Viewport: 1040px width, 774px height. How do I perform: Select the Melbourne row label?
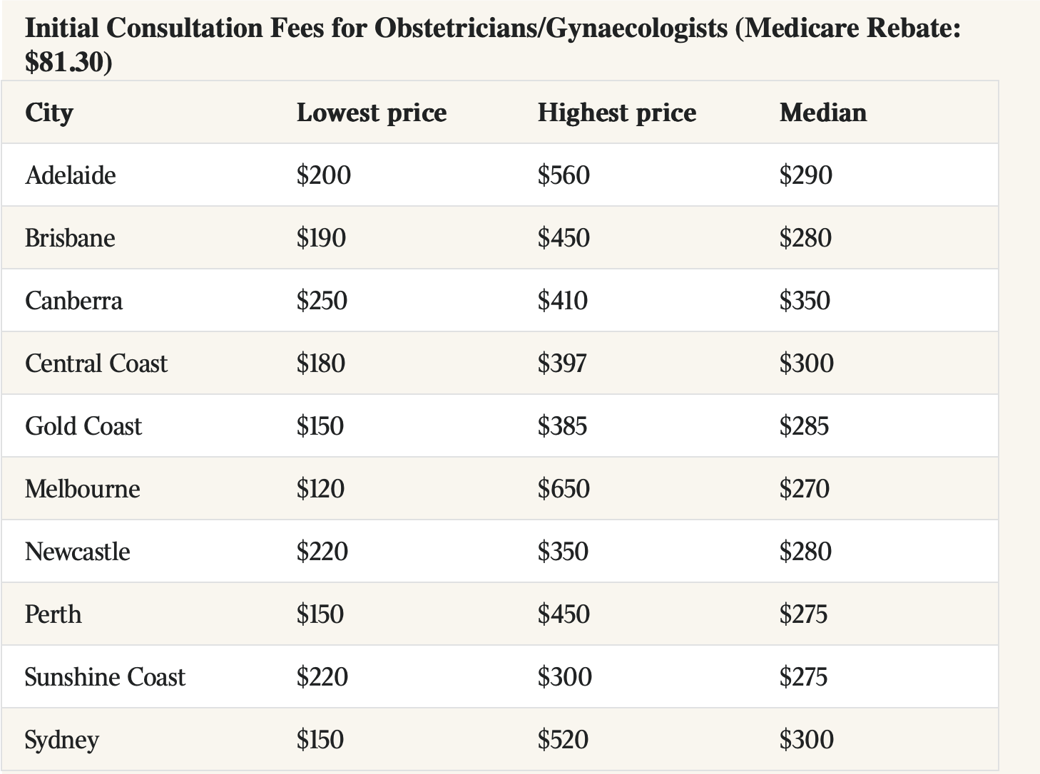click(83, 489)
